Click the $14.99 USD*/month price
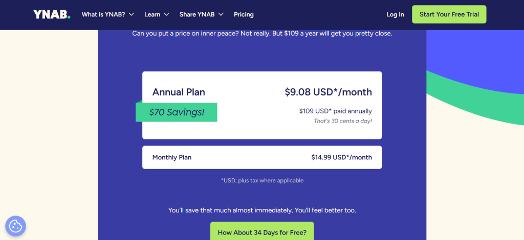 [x=341, y=157]
